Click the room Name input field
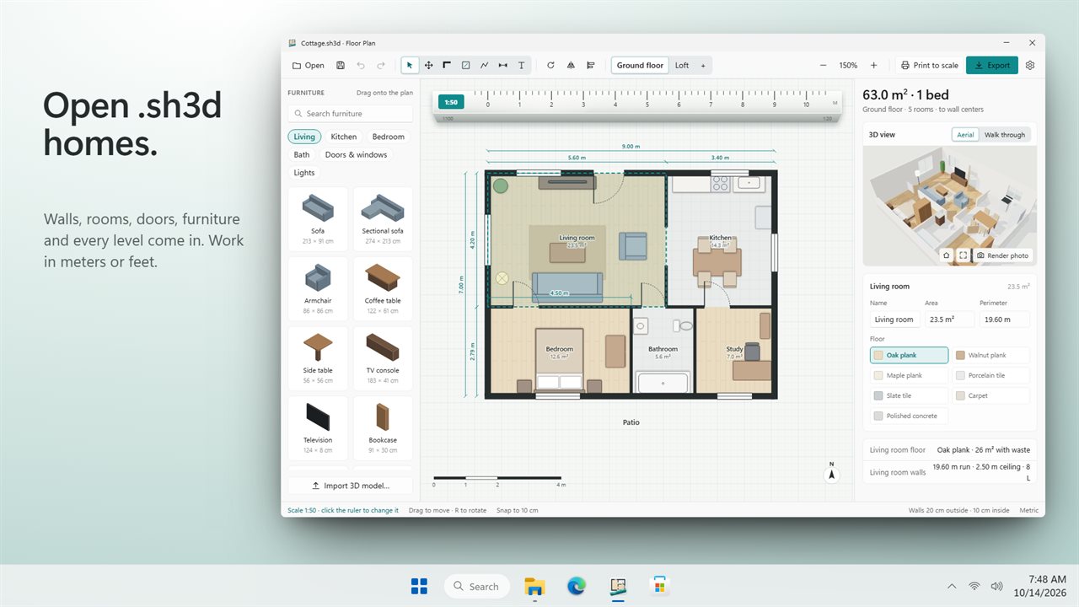 (895, 320)
